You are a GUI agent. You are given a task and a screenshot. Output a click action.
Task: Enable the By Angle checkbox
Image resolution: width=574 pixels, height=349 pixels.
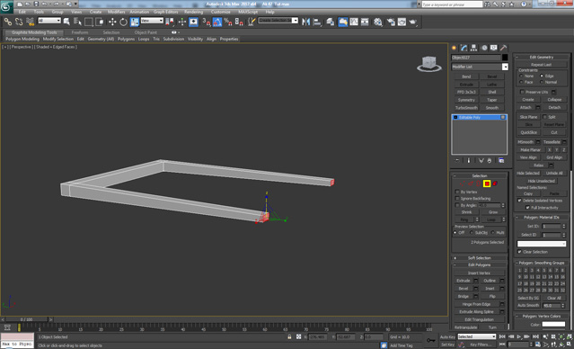pyautogui.click(x=457, y=205)
